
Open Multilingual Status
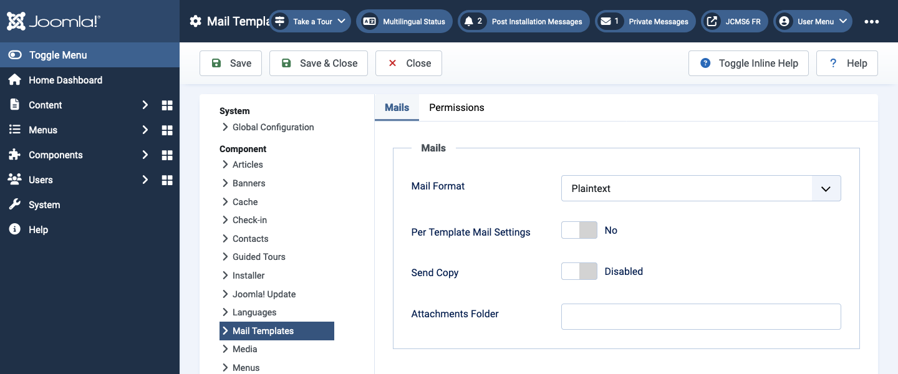(x=405, y=21)
